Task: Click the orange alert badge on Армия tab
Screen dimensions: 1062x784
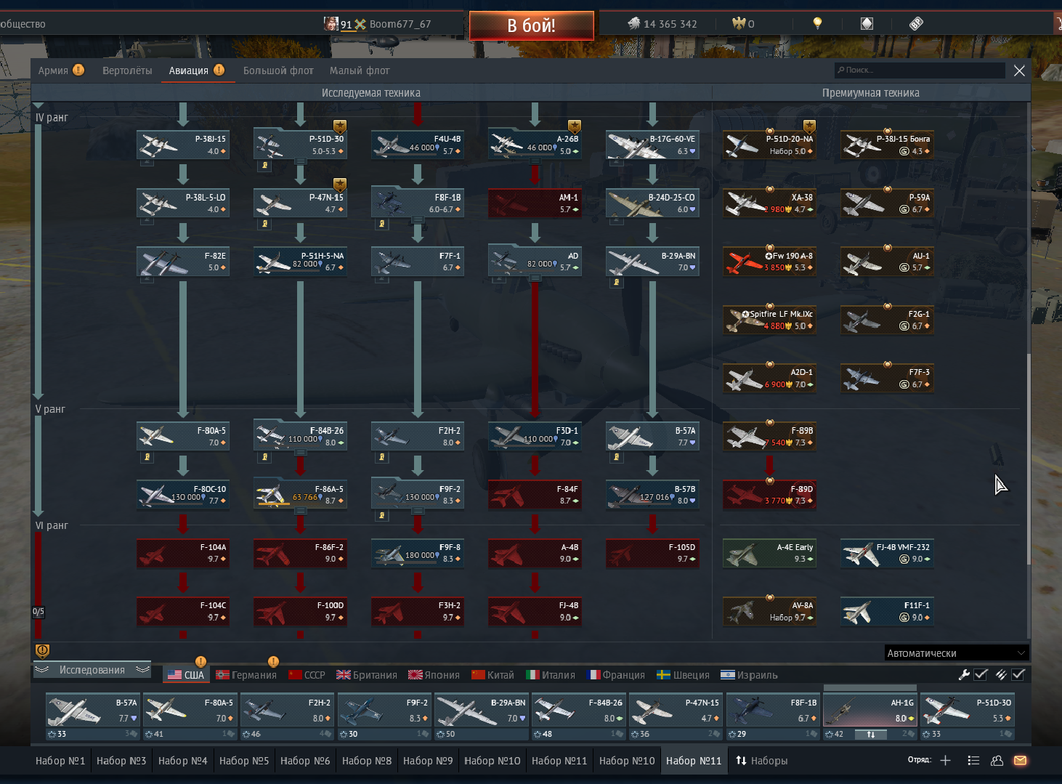Action: (78, 70)
